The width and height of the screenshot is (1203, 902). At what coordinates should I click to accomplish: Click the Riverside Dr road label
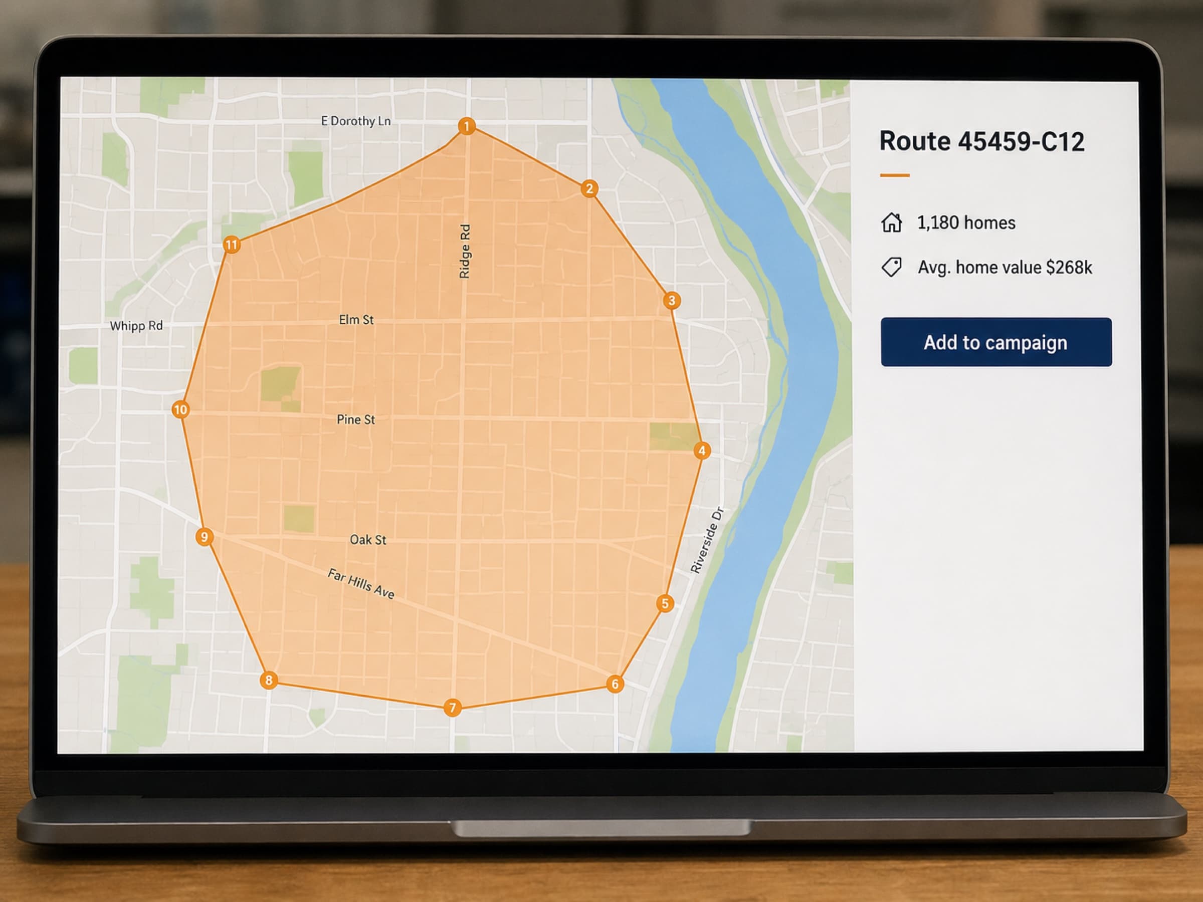tap(707, 540)
